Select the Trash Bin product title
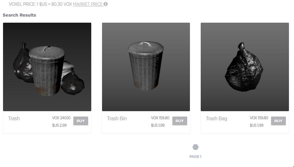Screen dimensions: 294x167 [117, 119]
